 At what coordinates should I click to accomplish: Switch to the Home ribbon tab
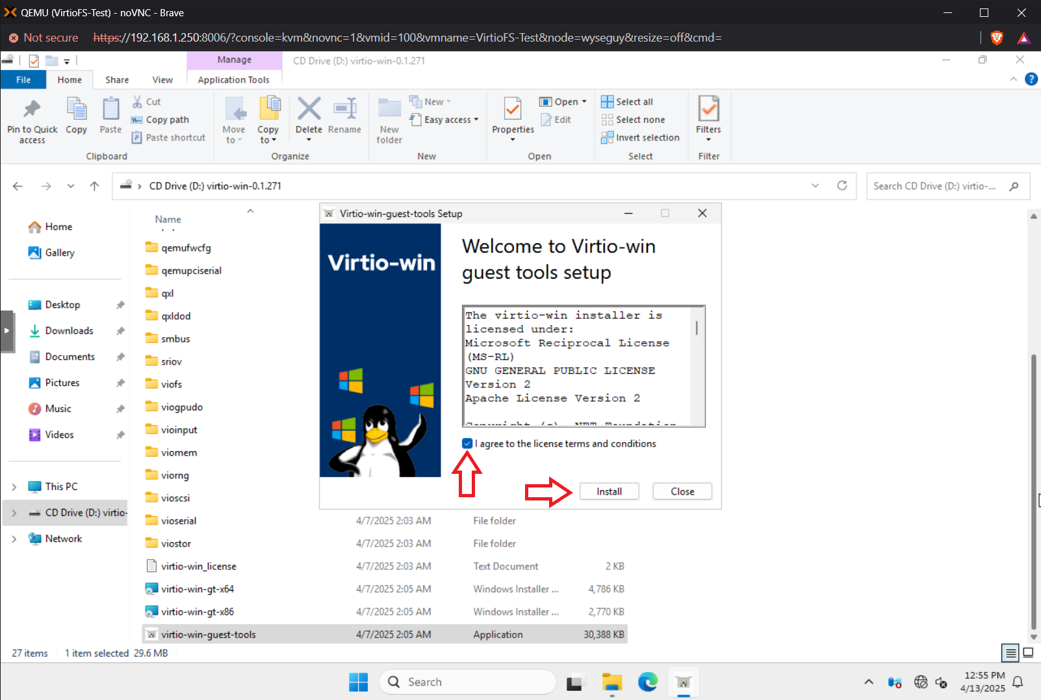[x=70, y=79]
